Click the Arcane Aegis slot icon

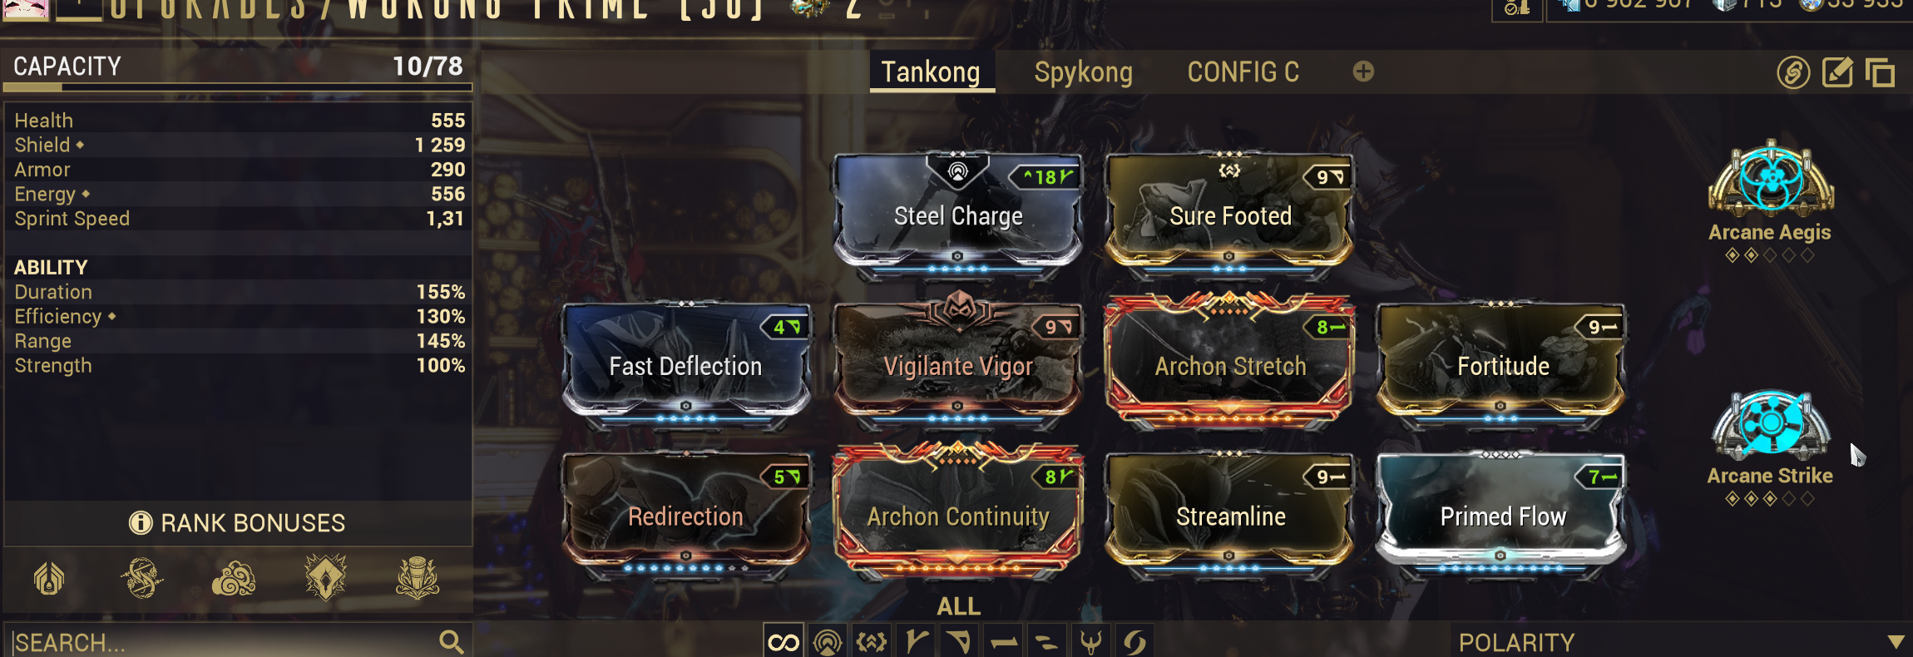pos(1772,179)
